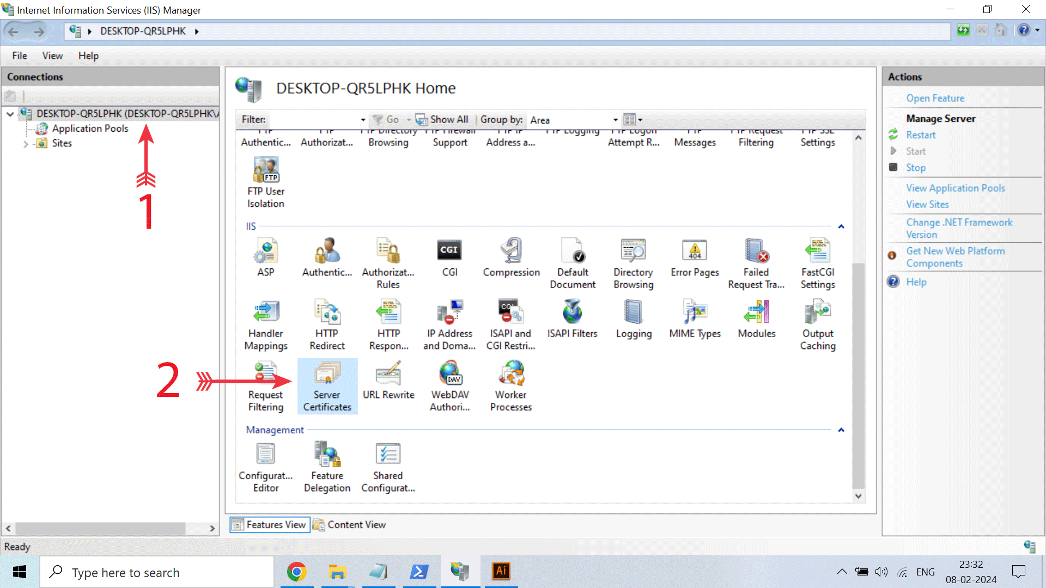Select Application Pools in Connections tree
The image size is (1046, 588).
90,128
